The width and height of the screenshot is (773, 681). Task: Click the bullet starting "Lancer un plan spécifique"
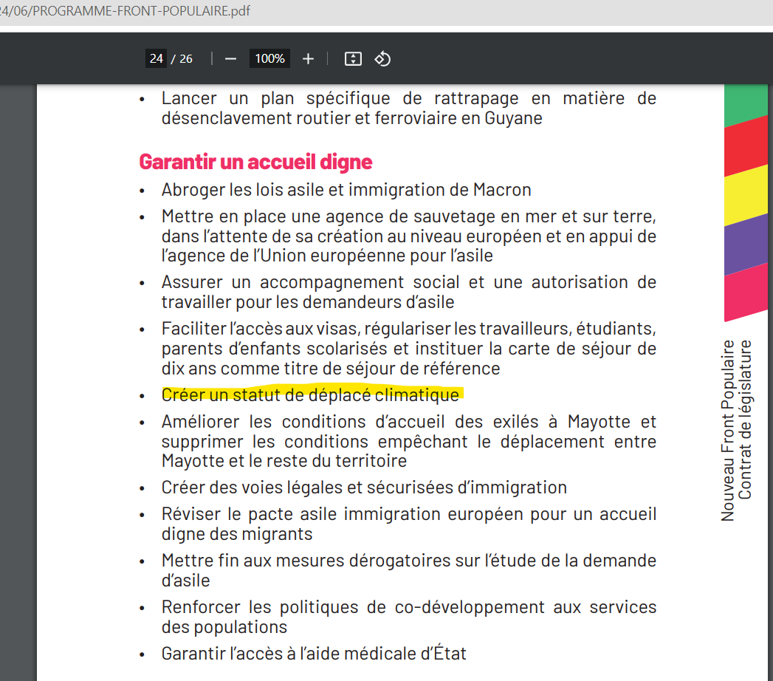coord(409,109)
